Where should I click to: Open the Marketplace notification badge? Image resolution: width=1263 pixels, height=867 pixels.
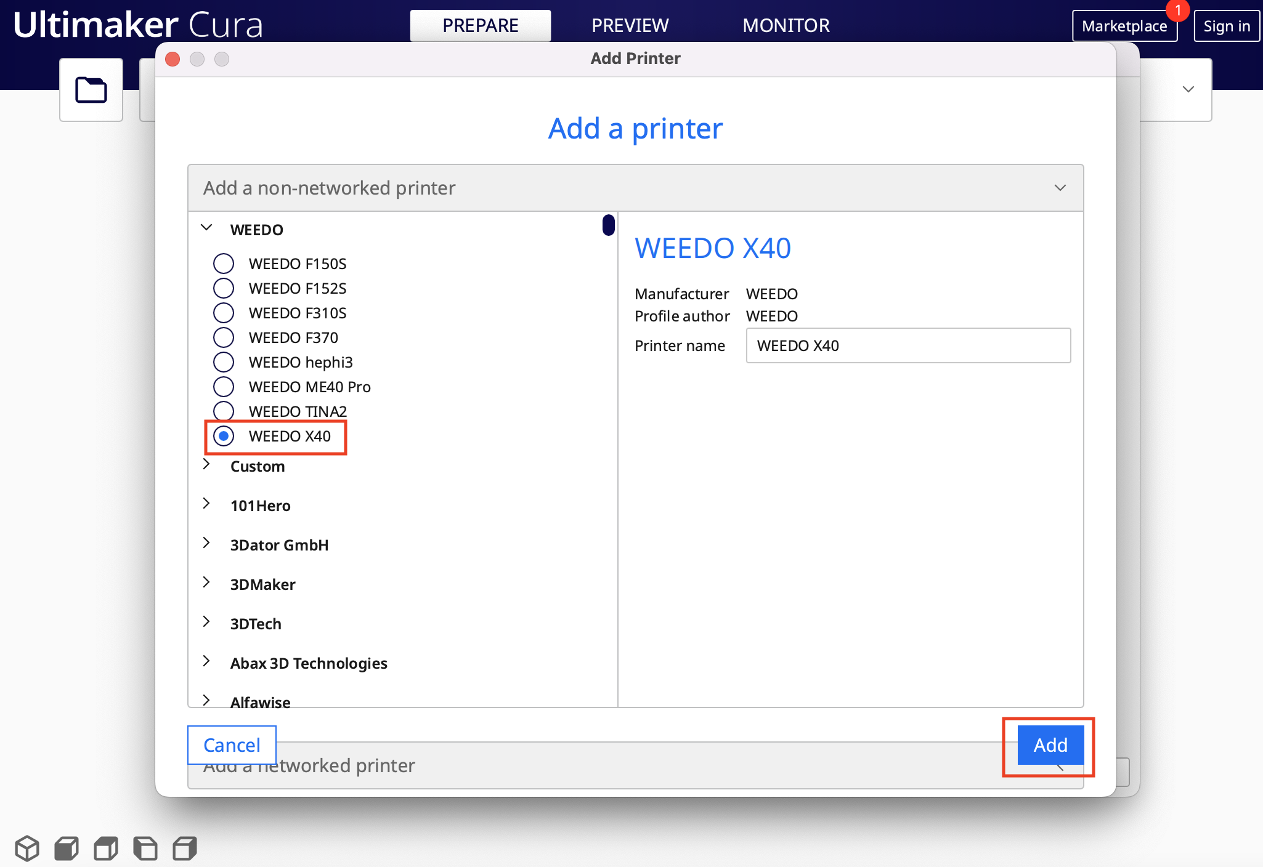point(1177,10)
